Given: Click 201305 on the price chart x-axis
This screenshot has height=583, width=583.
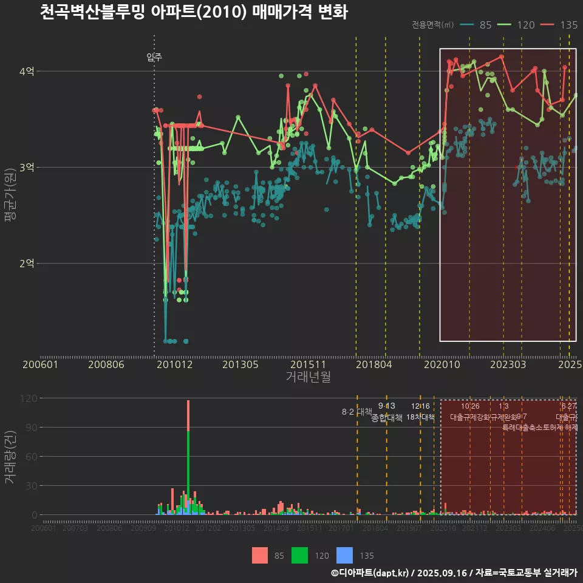Looking at the screenshot, I should pyautogui.click(x=240, y=364).
